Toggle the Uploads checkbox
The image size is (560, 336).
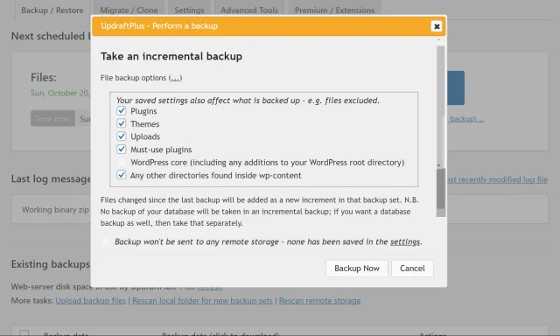(x=122, y=136)
